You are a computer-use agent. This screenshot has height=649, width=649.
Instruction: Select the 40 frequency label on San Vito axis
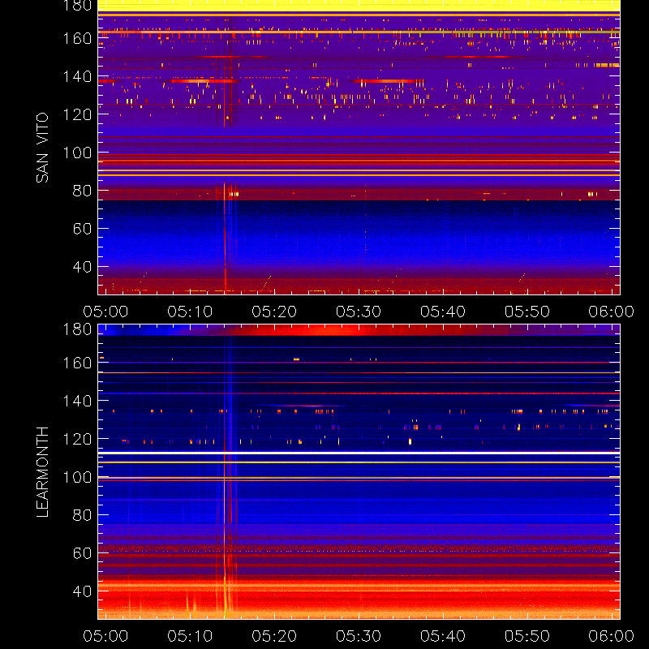[82, 267]
